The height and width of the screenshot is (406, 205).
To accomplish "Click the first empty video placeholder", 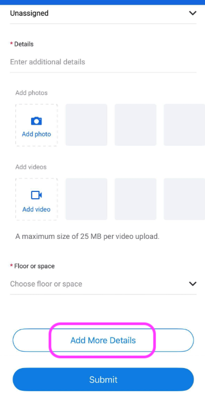I will pos(87,199).
